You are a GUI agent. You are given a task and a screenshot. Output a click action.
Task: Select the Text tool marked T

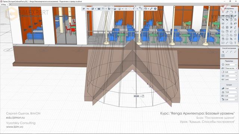tap(235, 43)
